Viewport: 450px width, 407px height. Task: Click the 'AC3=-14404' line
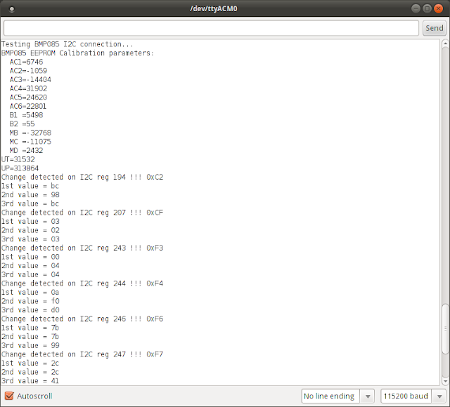(30, 79)
